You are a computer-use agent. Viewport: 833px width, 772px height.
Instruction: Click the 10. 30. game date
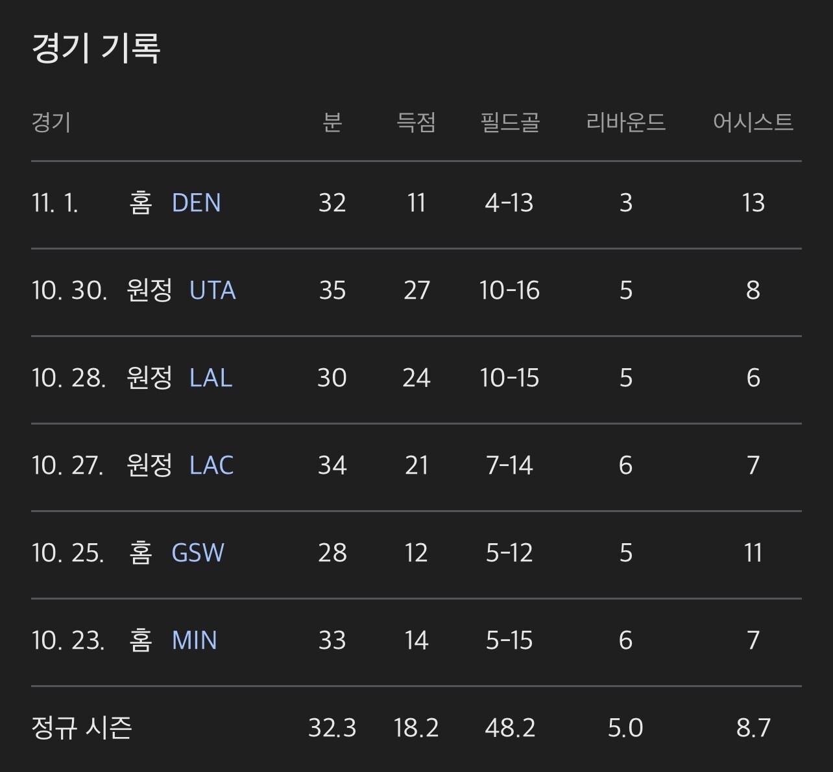click(x=69, y=290)
